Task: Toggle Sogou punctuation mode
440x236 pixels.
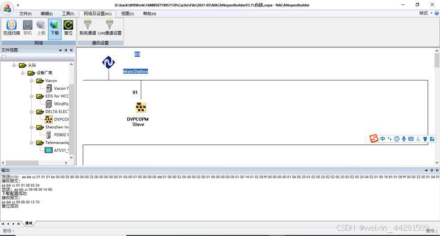Action: [390, 139]
